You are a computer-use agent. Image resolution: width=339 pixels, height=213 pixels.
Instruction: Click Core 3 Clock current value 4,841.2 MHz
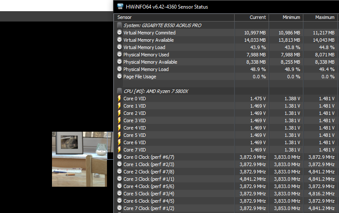253,179
